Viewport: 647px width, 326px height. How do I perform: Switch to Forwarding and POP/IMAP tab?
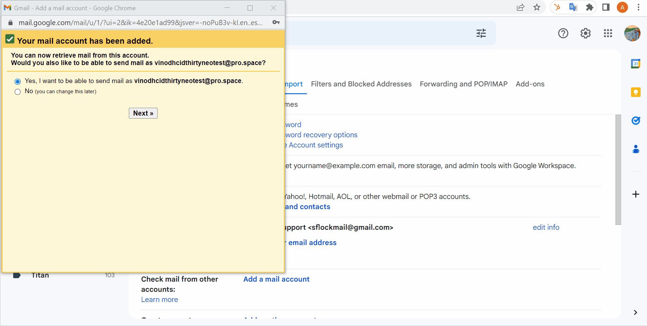point(464,84)
